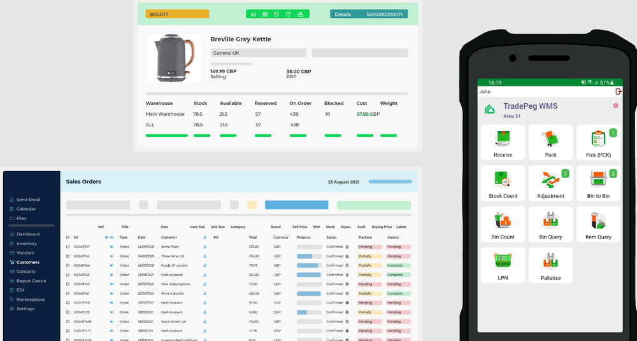Open Marketplaces in the sidebar
This screenshot has height=341, width=637.
pos(27,300)
